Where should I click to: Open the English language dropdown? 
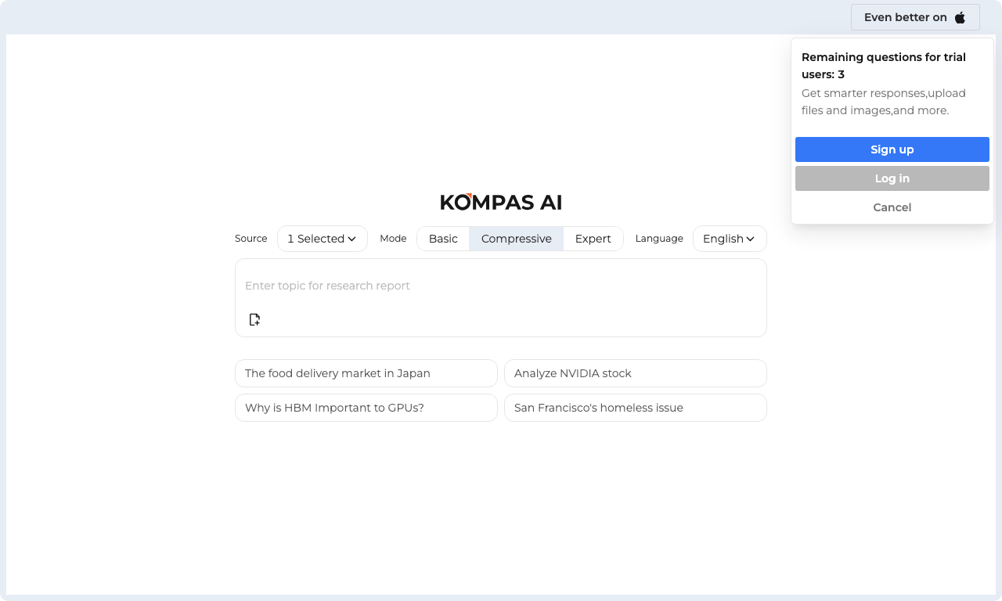[x=730, y=239]
